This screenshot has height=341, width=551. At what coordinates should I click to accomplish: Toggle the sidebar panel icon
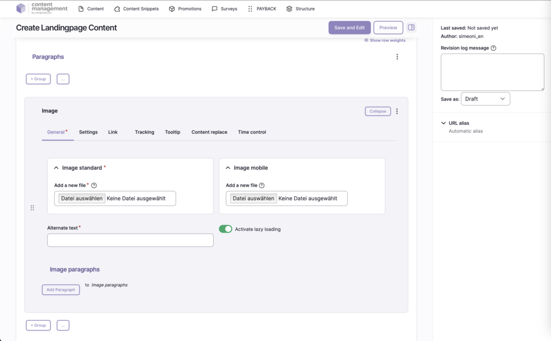tap(411, 28)
